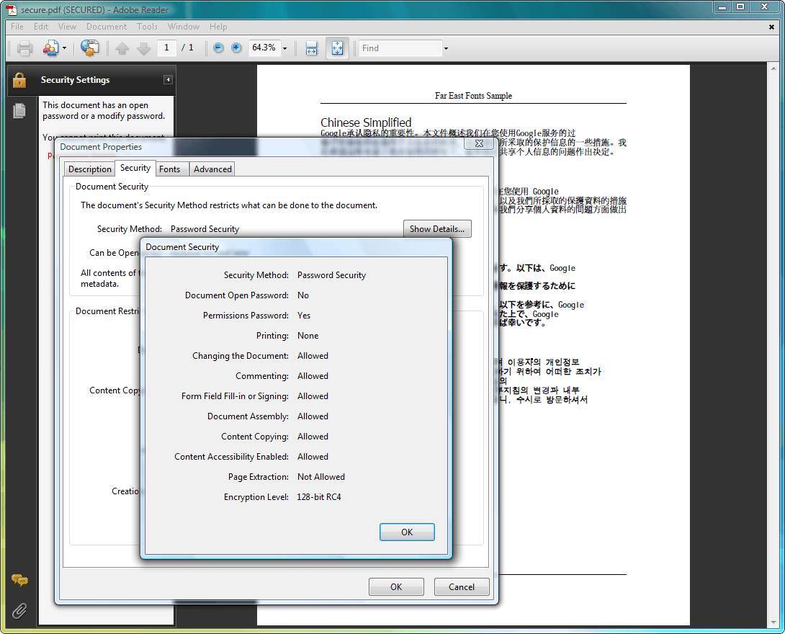This screenshot has width=785, height=634.
Task: Click the Print toolbar icon
Action: [x=24, y=48]
